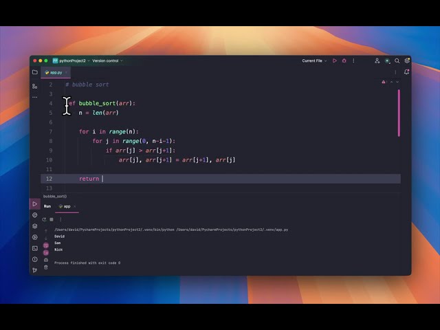The width and height of the screenshot is (440, 330).
Task: Click the editor vertical scrollbar
Action: tap(399, 113)
